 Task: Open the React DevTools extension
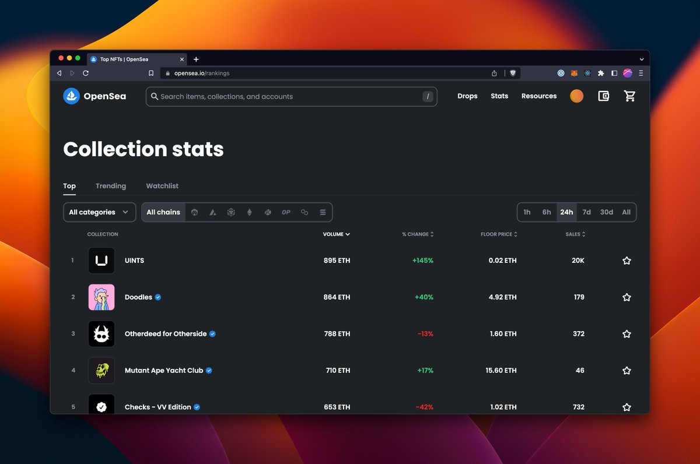click(x=587, y=73)
